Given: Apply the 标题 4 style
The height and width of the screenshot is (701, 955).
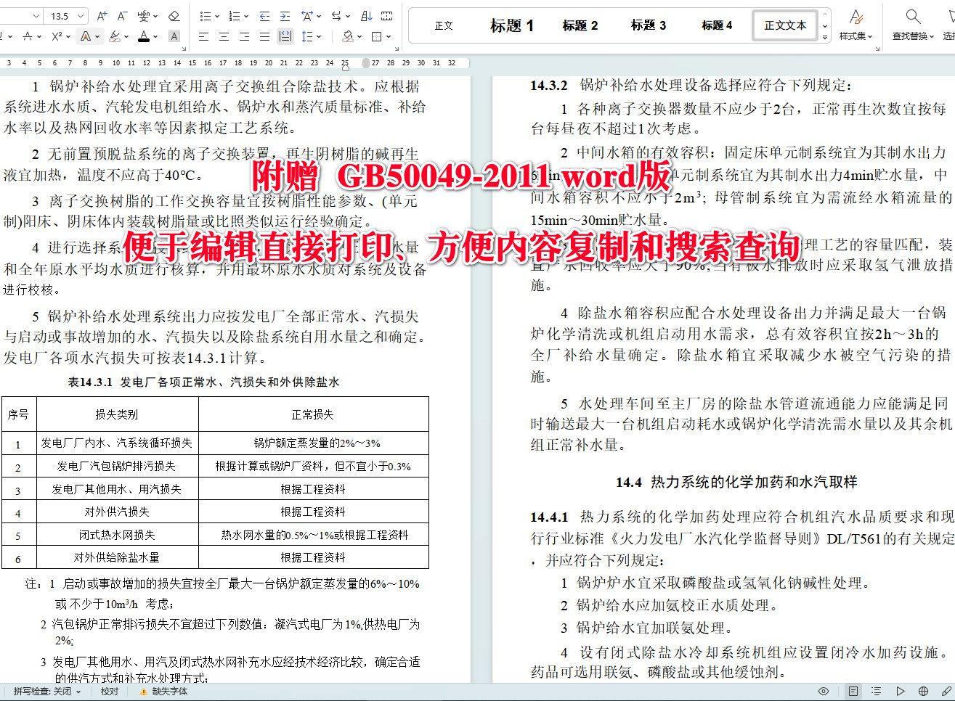Looking at the screenshot, I should (x=717, y=25).
